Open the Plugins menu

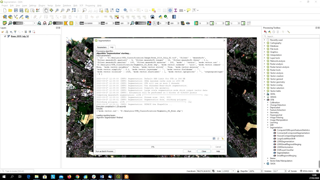(42, 5)
